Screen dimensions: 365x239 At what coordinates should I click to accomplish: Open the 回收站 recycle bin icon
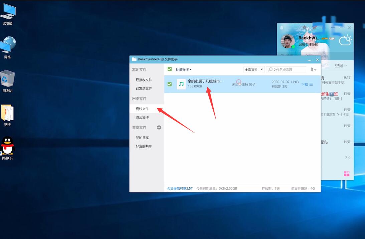pos(8,81)
